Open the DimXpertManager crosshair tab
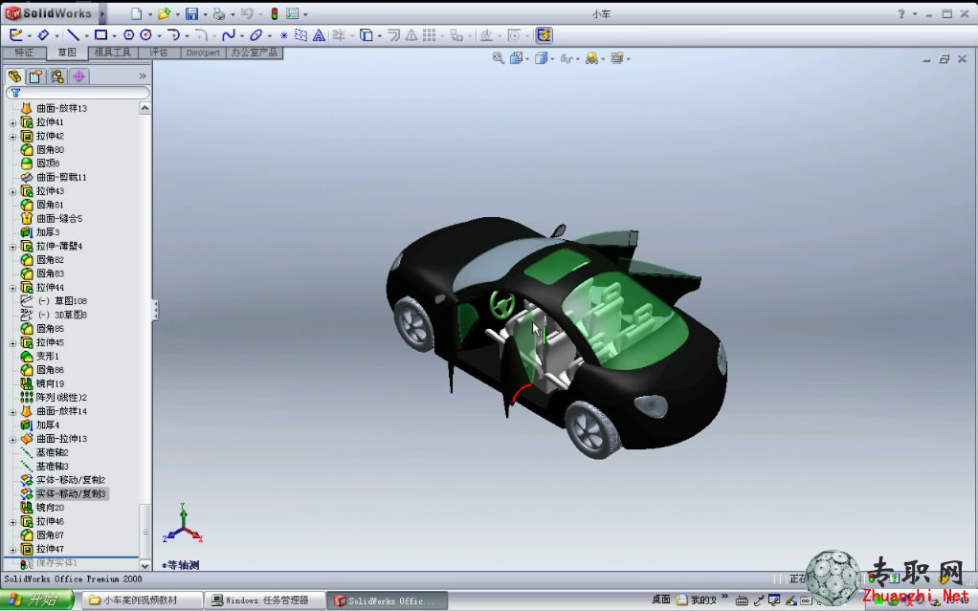The width and height of the screenshot is (978, 611). (x=78, y=76)
